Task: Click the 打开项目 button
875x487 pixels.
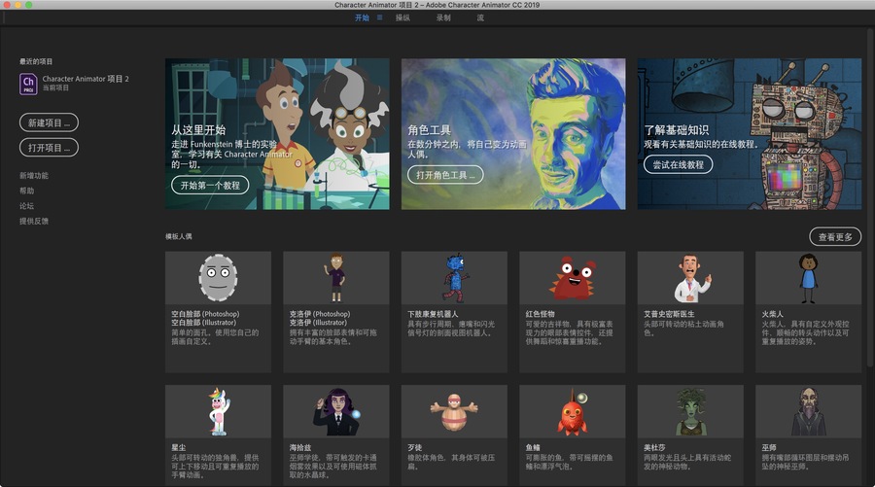Action: pos(50,148)
